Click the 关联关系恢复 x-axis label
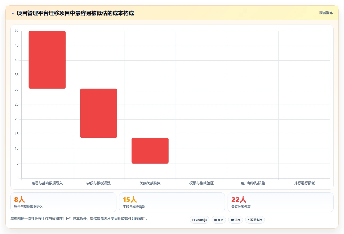Screen dimensions: 344x234 (x=150, y=183)
